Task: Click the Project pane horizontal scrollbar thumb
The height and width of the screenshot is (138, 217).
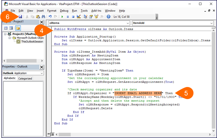Action: pyautogui.click(x=21, y=61)
